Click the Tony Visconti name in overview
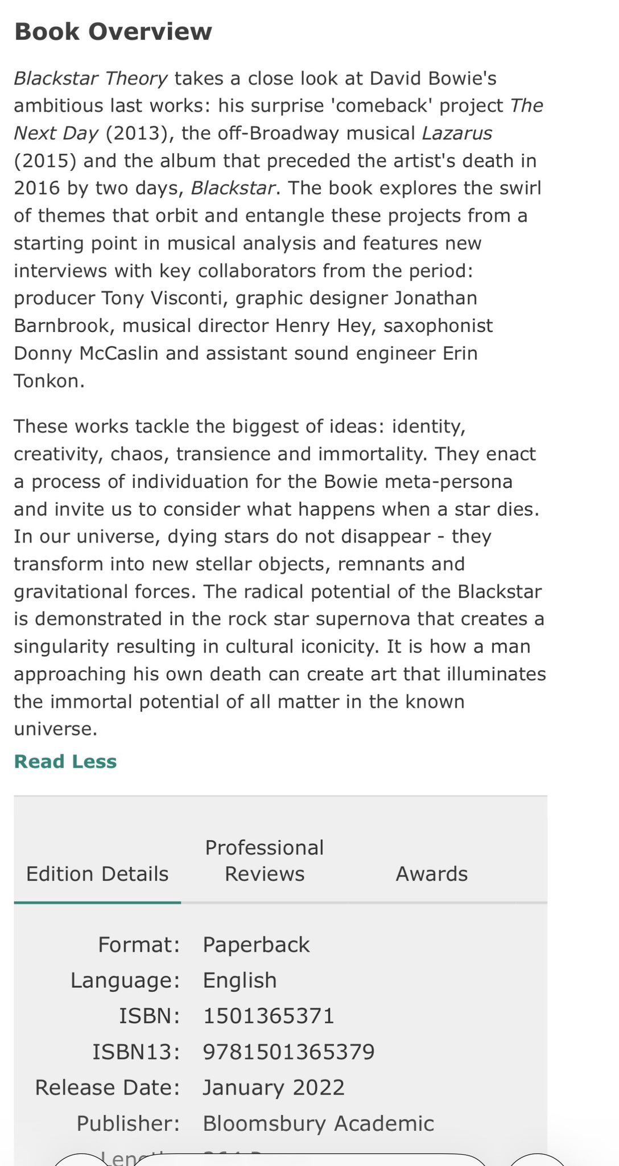619x1166 pixels. click(x=165, y=298)
